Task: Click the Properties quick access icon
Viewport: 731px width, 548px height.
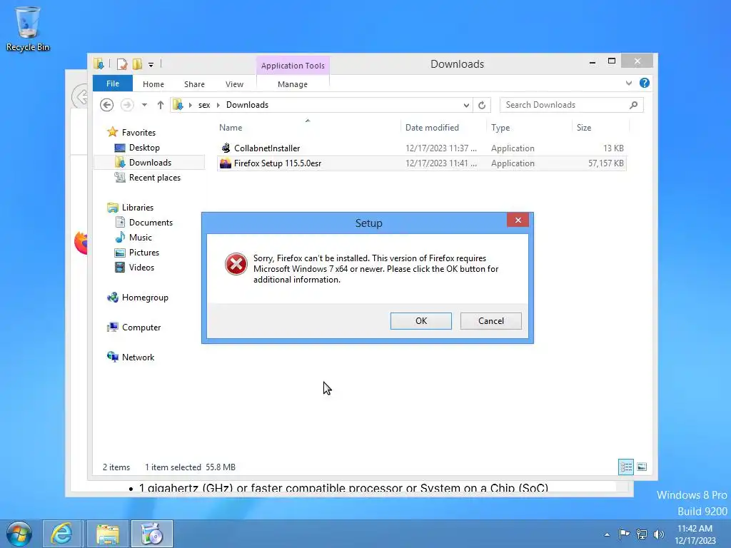Action: pos(121,64)
